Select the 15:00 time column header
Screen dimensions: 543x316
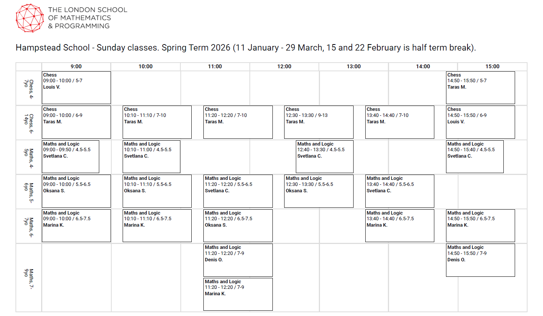click(492, 66)
